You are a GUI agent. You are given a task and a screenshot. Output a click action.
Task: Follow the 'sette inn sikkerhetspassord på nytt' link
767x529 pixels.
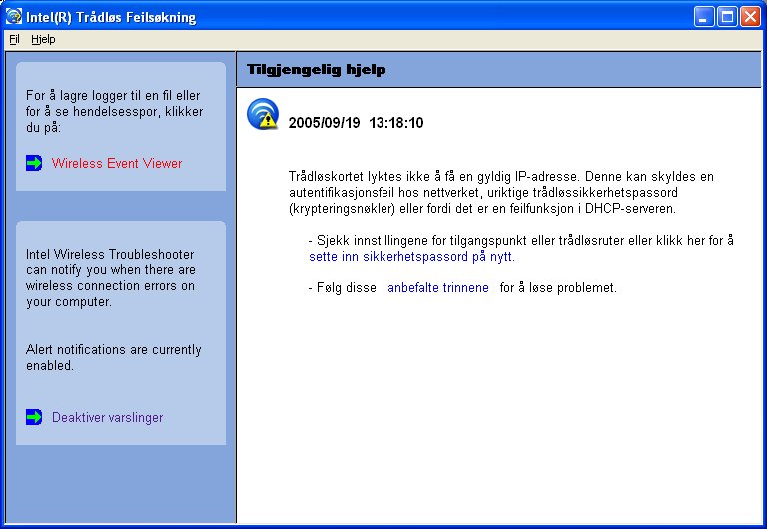(411, 257)
